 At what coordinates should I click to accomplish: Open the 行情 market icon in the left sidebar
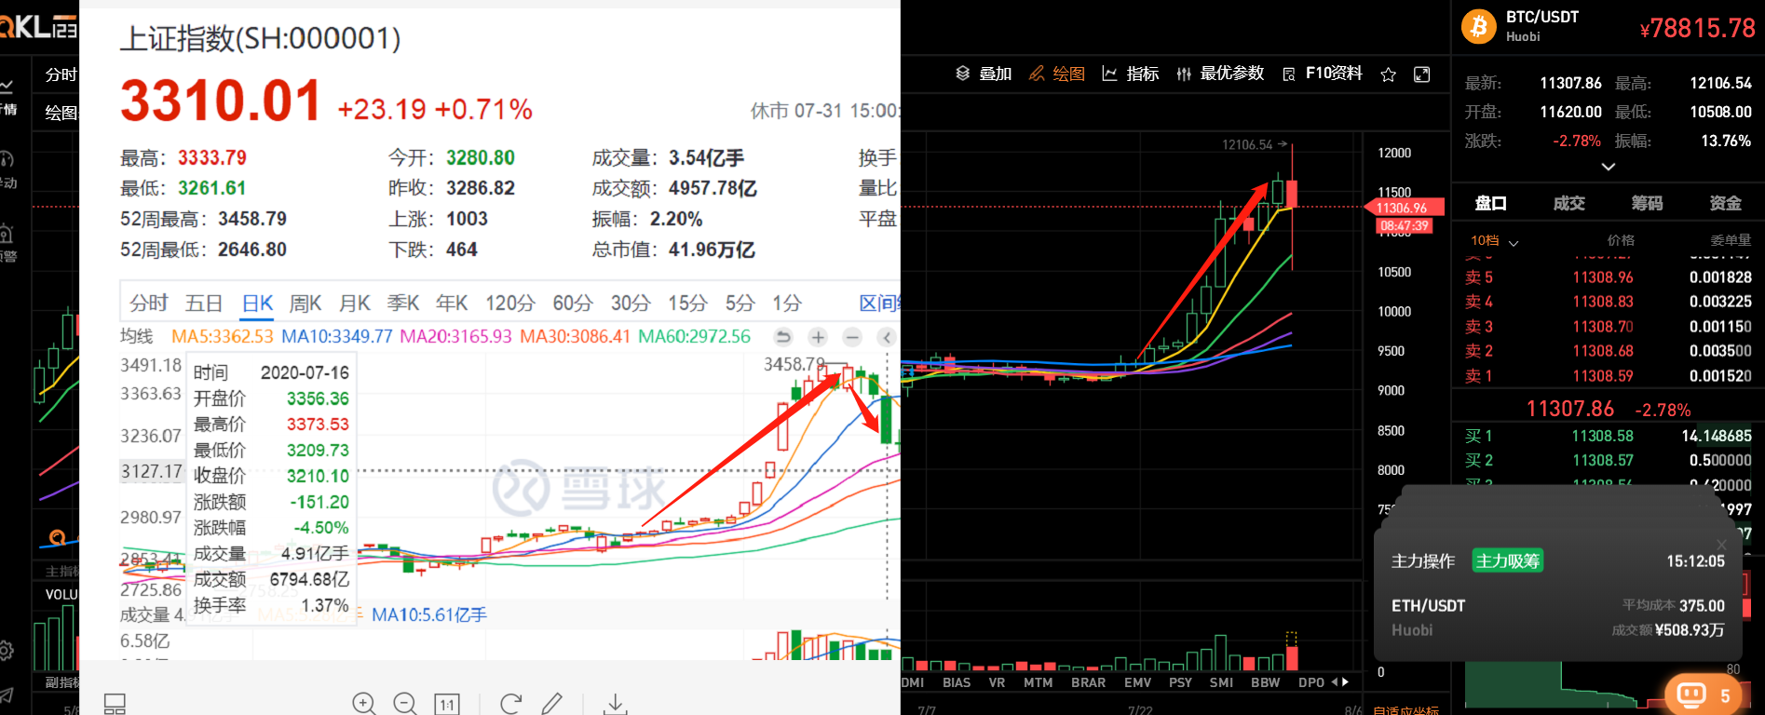click(7, 87)
